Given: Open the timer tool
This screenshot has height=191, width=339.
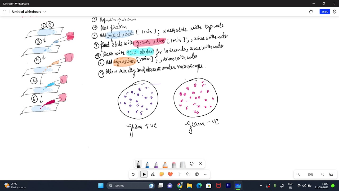Looking at the screenshot, I should click(311, 12).
